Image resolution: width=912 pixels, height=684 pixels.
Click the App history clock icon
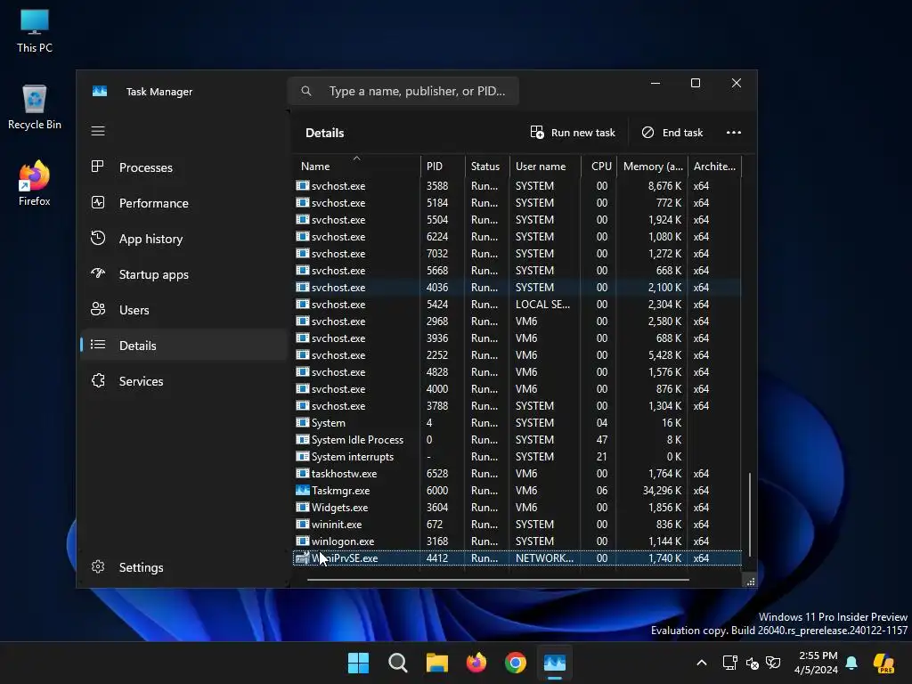pyautogui.click(x=98, y=238)
